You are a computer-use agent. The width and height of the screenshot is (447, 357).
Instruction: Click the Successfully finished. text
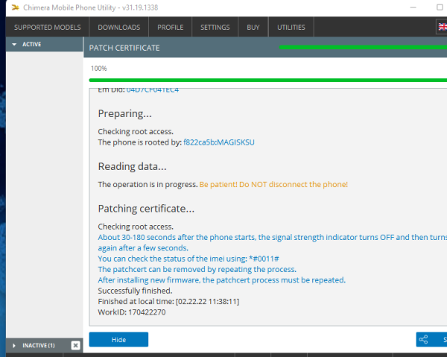click(135, 291)
